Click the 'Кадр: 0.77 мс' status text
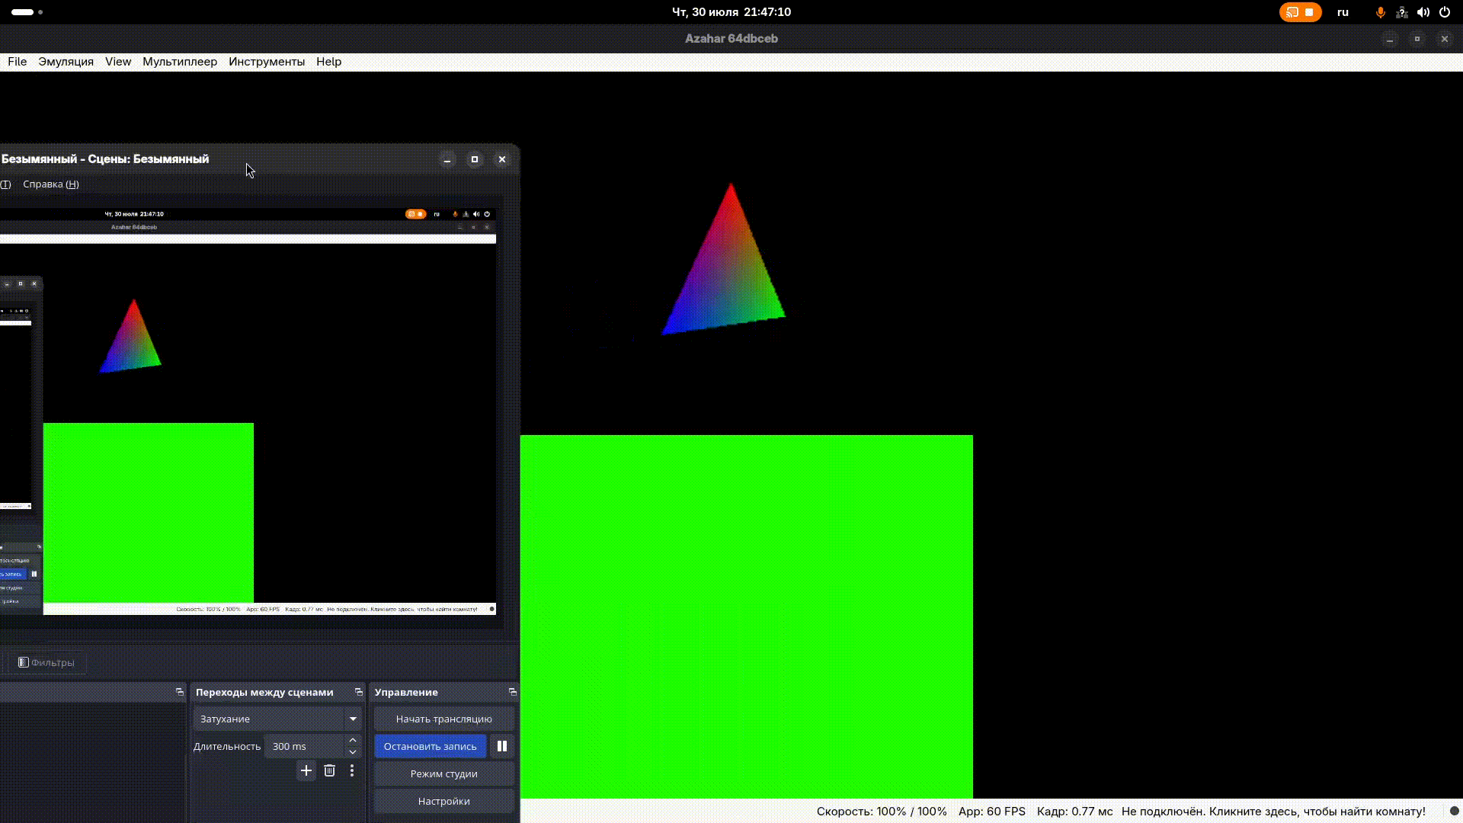Image resolution: width=1463 pixels, height=823 pixels. click(x=1074, y=812)
